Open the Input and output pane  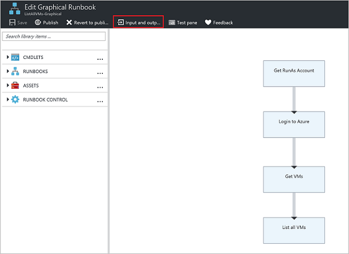(138, 23)
